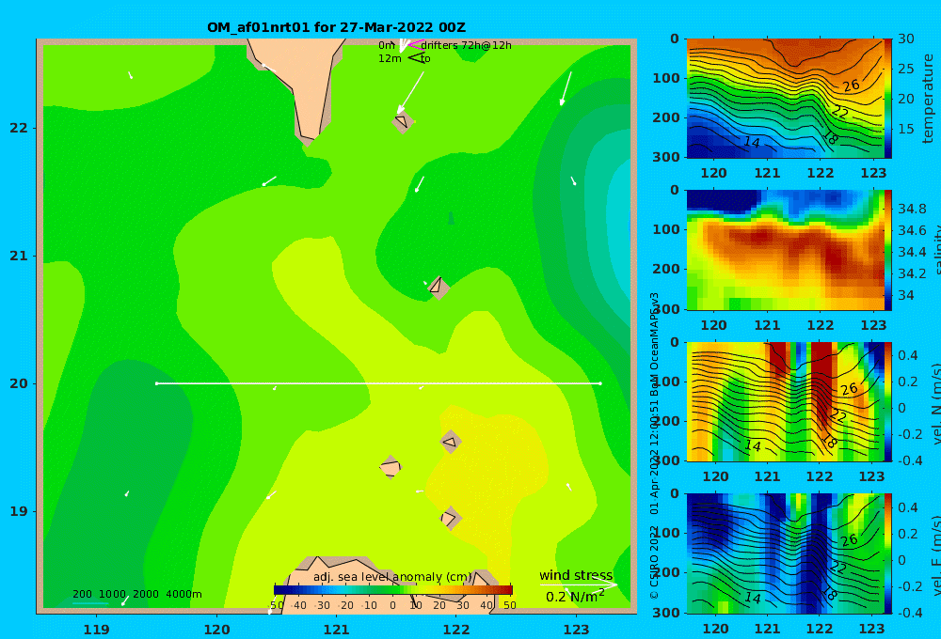Click the 'vel. N (m/s)' axis label

tap(936, 404)
